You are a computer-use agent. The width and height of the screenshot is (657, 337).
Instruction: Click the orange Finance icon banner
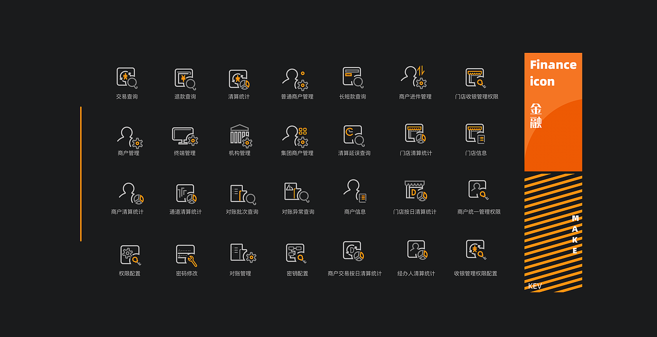[553, 112]
